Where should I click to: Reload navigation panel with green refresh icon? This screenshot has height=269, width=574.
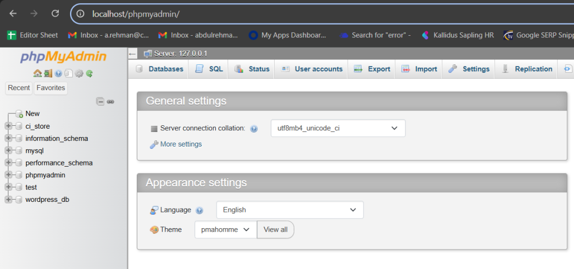(89, 73)
